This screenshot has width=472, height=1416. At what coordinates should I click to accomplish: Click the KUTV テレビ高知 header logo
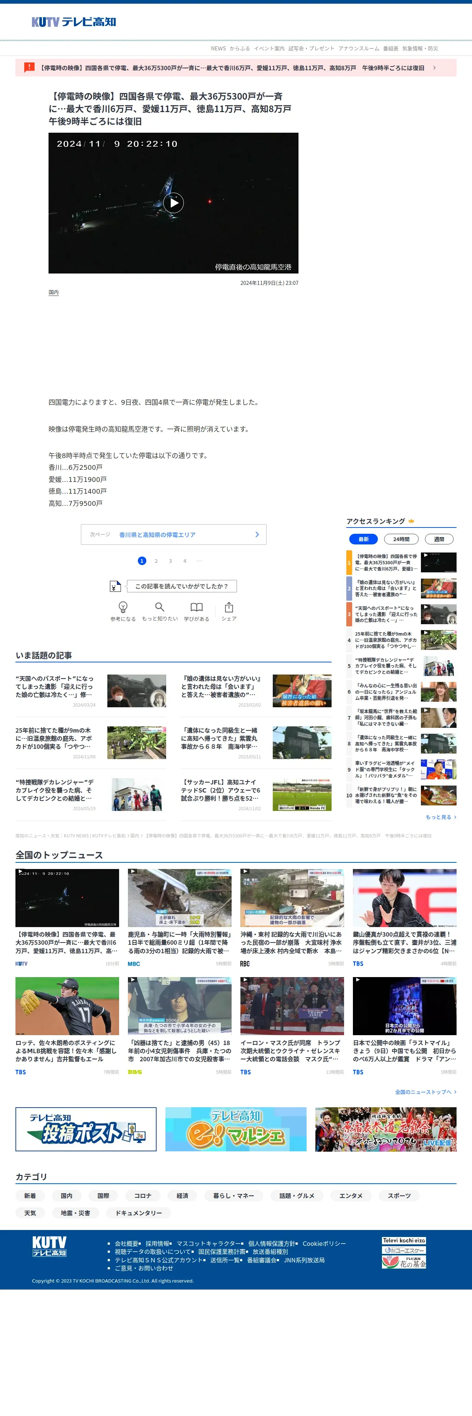(x=74, y=22)
